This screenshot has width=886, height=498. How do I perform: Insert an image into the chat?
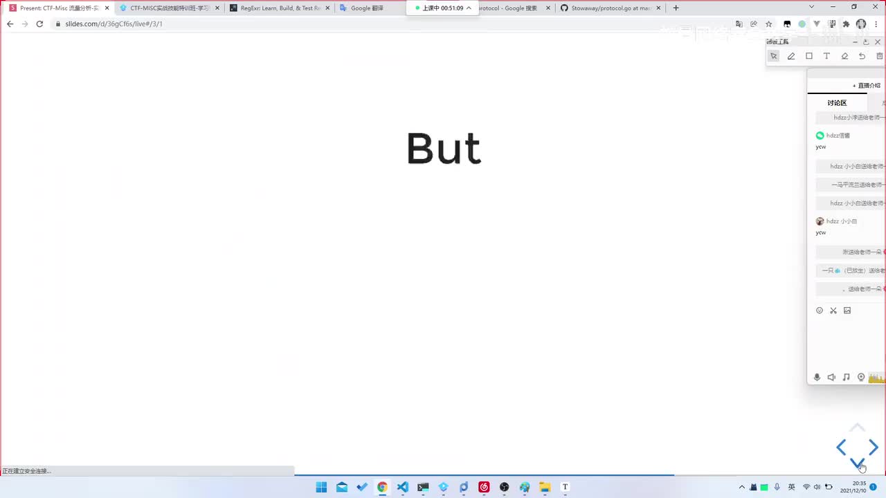847,311
